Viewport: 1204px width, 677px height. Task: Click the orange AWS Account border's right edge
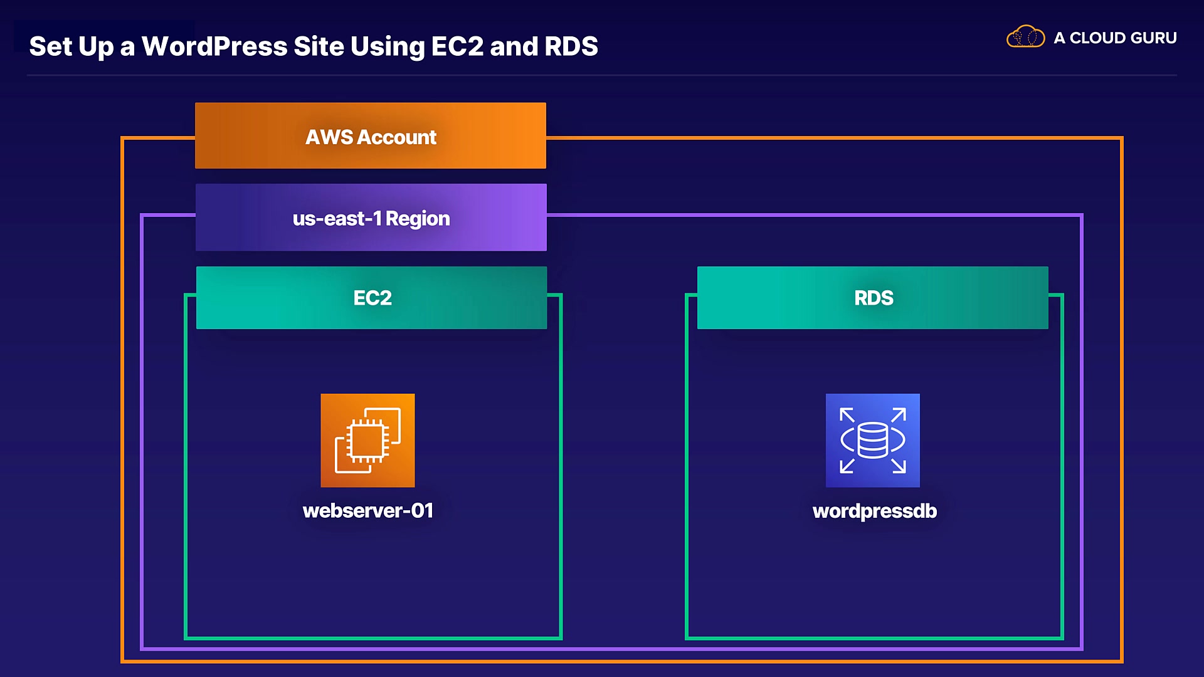point(1121,401)
